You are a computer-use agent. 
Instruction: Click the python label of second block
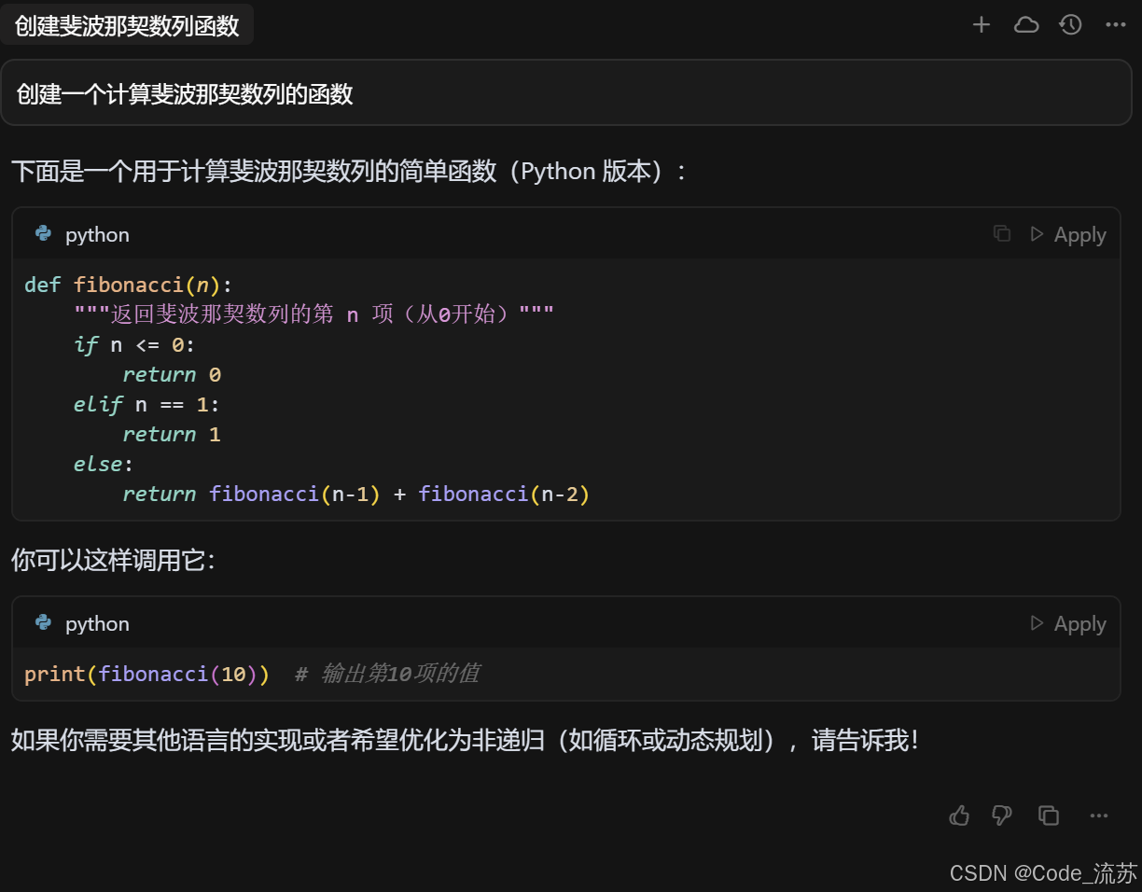pyautogui.click(x=97, y=624)
